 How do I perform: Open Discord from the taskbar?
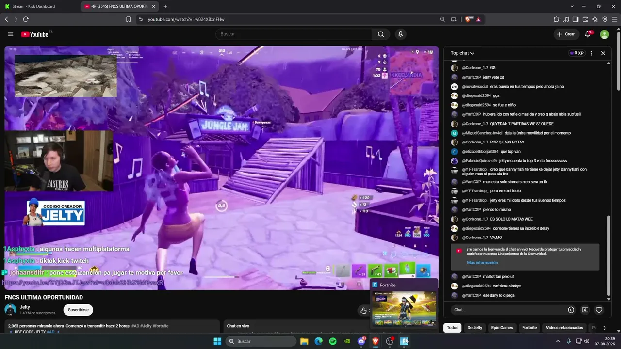click(x=361, y=341)
